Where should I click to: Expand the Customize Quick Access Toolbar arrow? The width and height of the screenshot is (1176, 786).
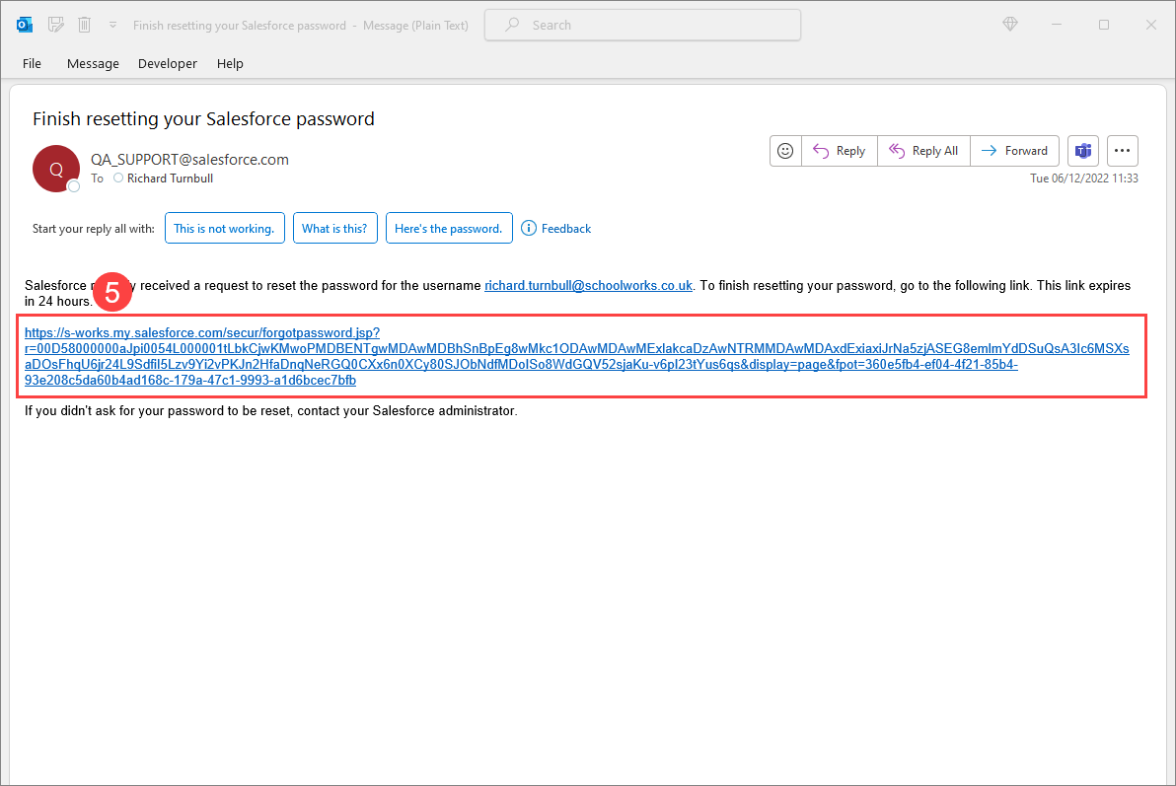[x=113, y=25]
